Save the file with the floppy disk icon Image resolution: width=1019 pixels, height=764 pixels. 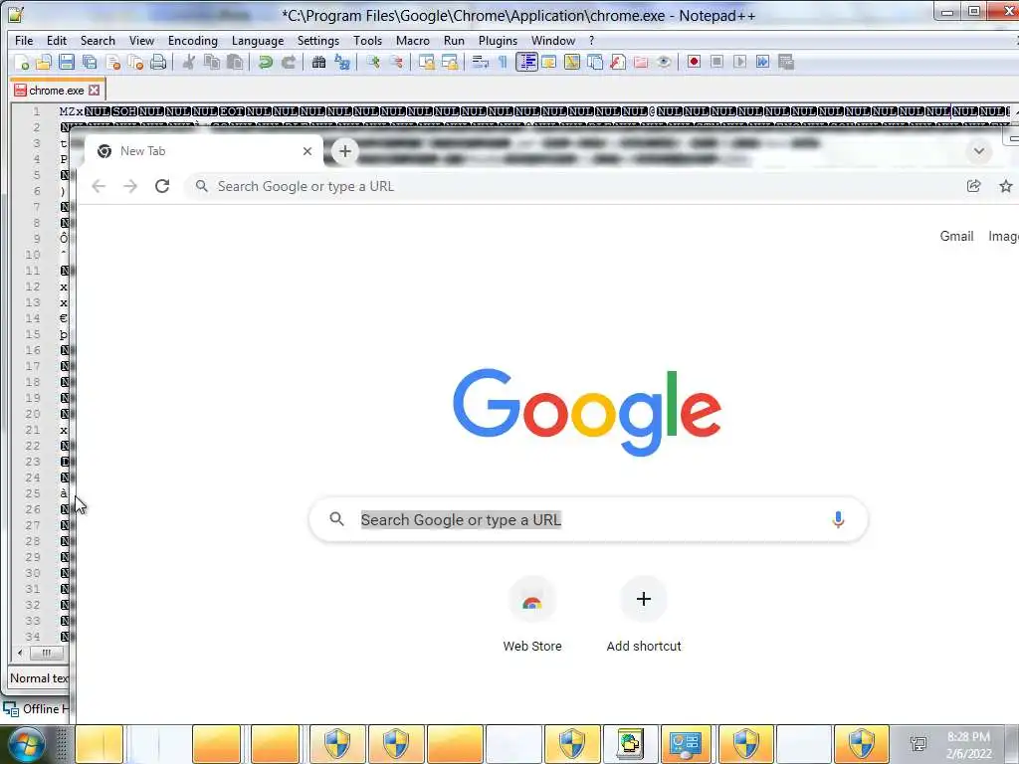tap(67, 62)
